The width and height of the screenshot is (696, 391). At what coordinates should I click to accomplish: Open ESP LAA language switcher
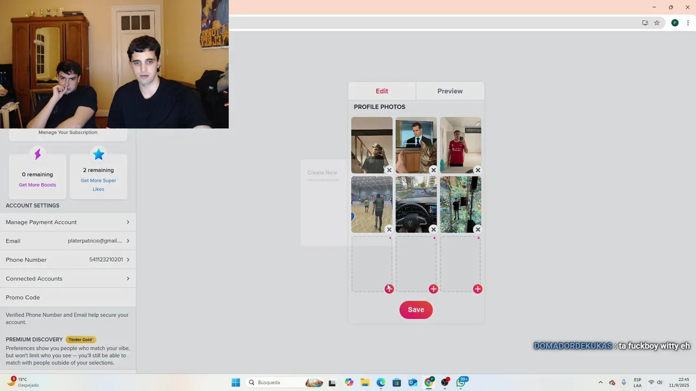point(637,382)
